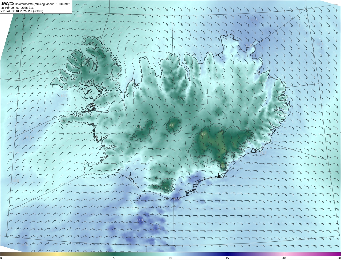Click the 3.5 value label at Öræfajökull

(223, 167)
